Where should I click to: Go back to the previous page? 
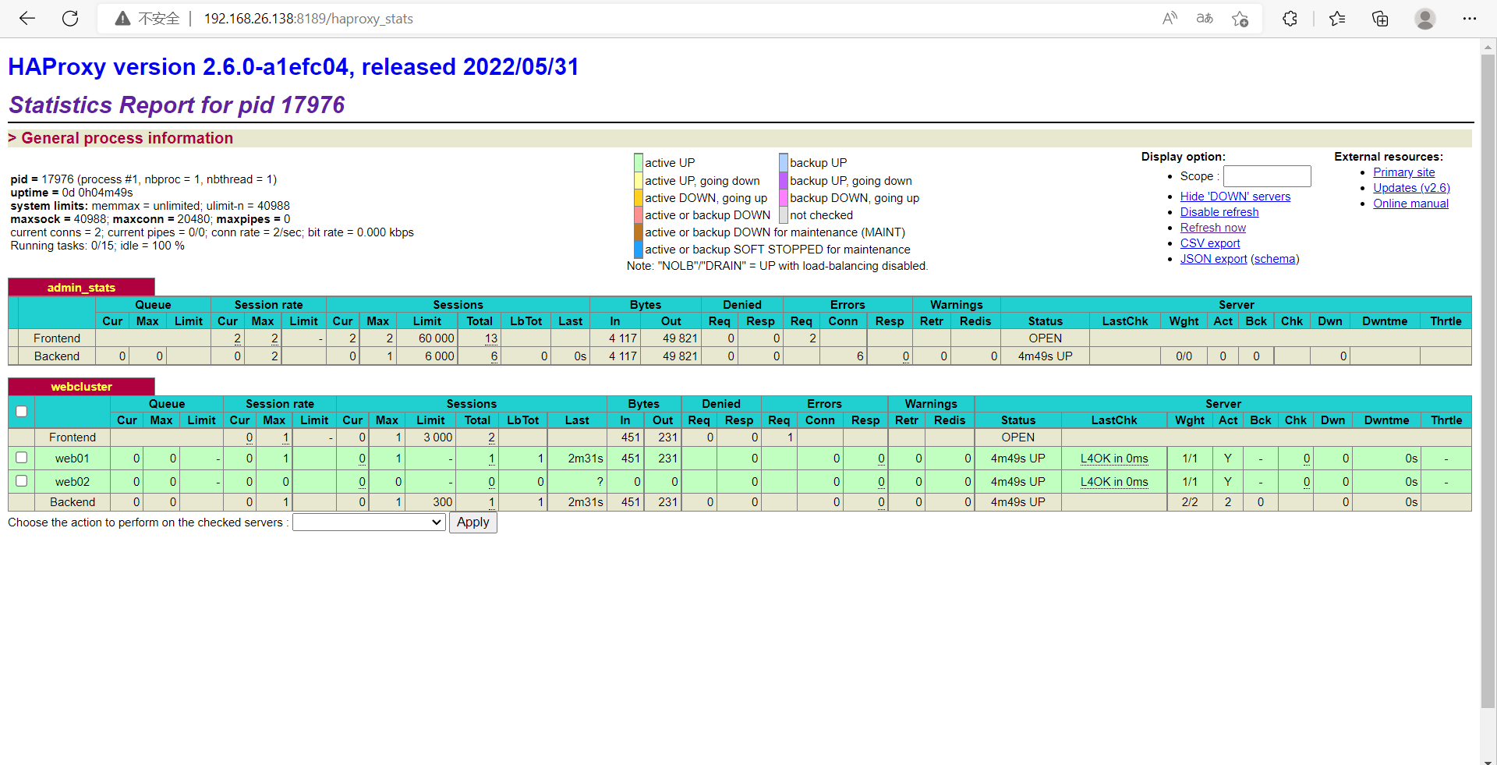(27, 19)
